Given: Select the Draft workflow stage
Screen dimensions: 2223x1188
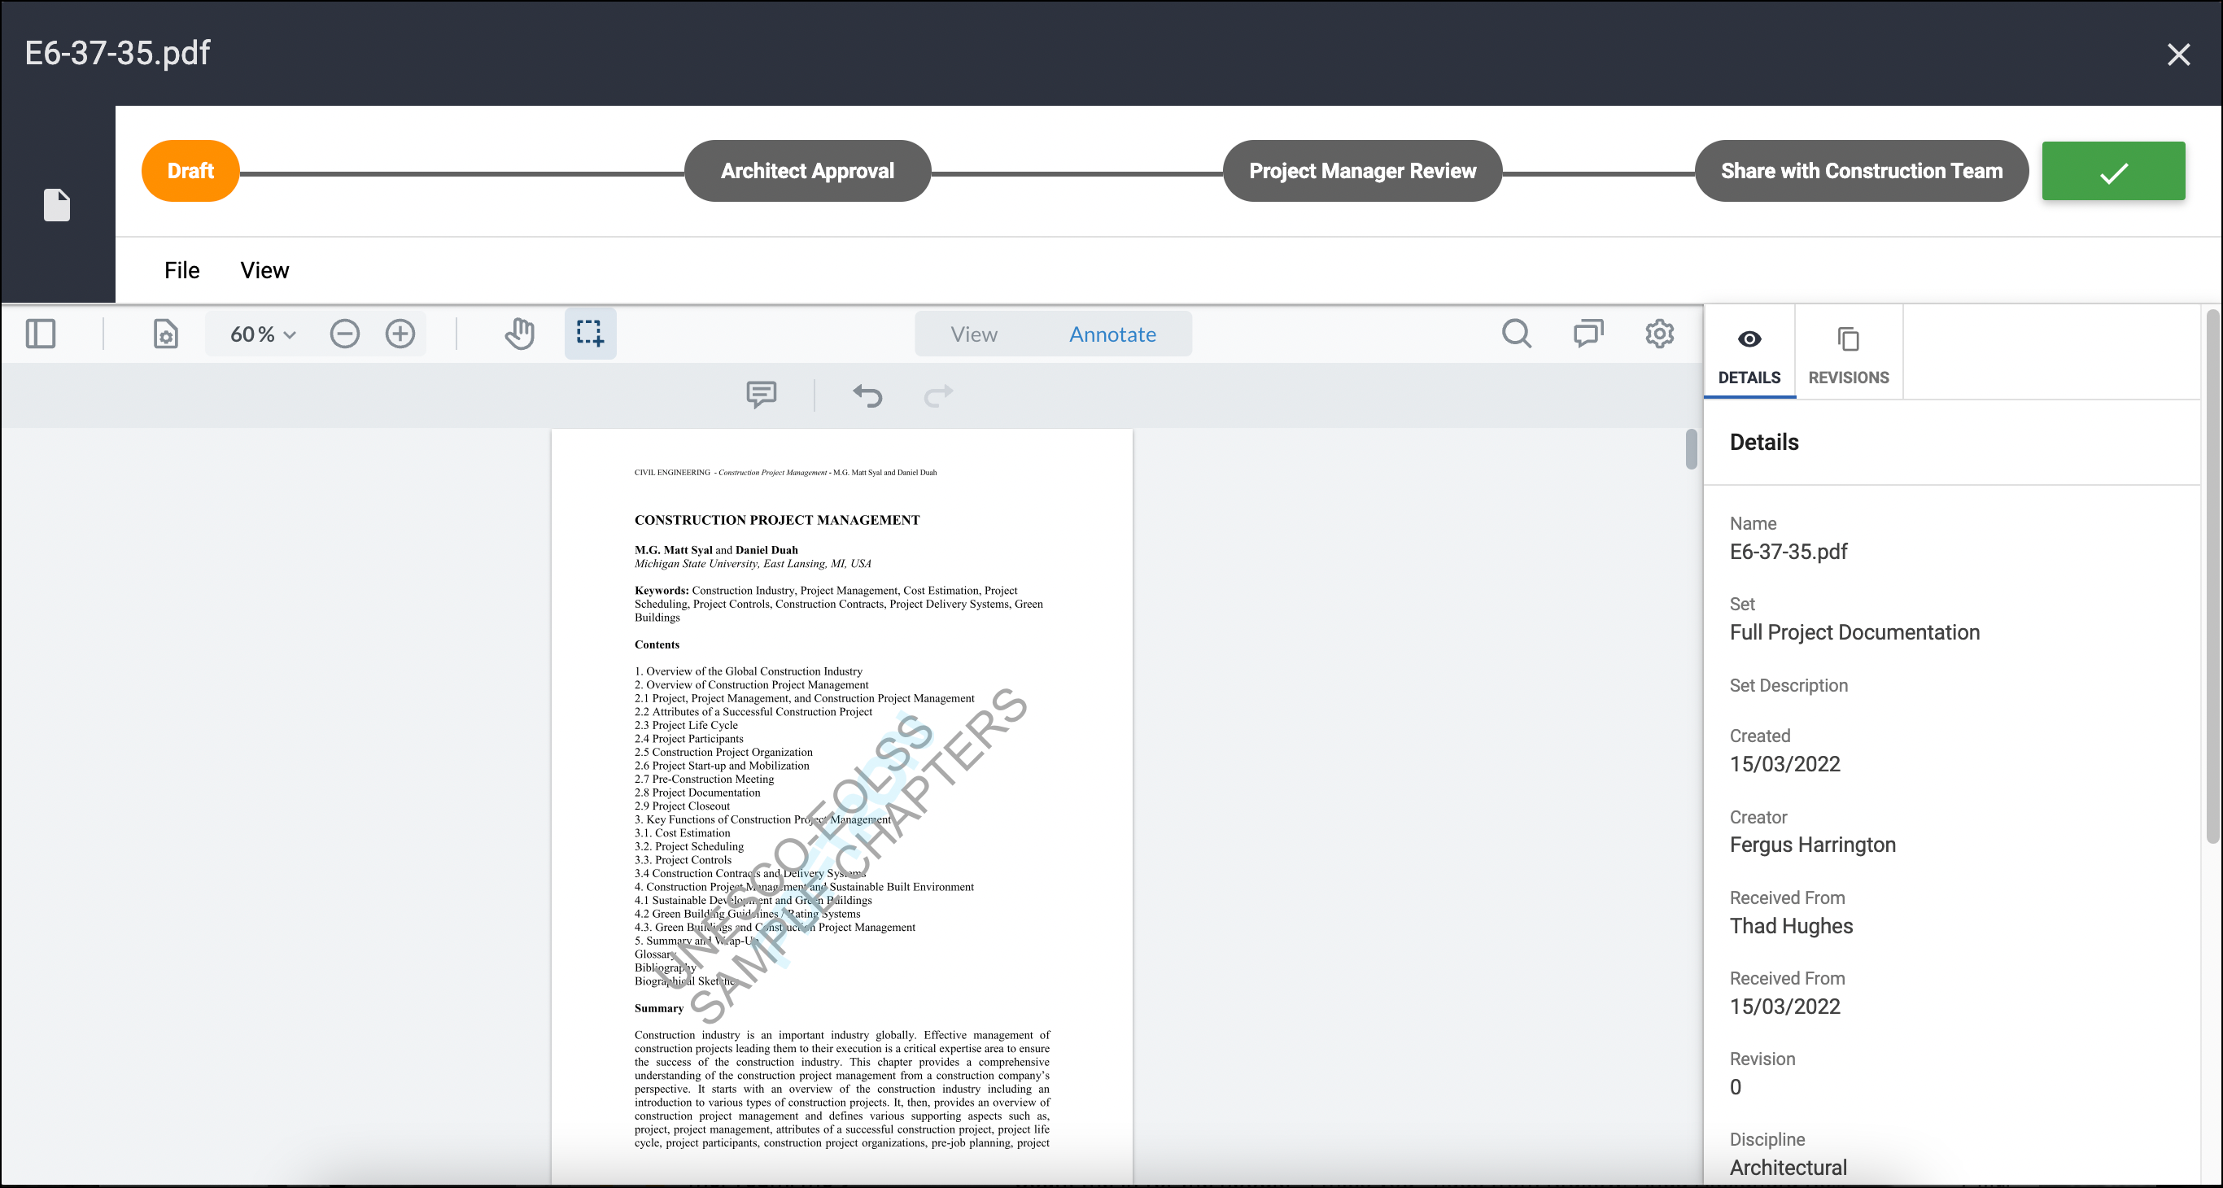Looking at the screenshot, I should pyautogui.click(x=190, y=171).
